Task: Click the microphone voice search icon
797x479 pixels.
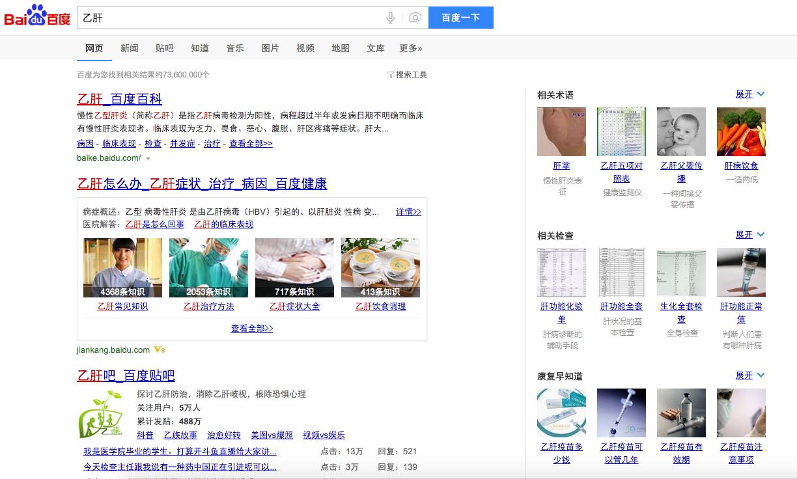Action: (x=391, y=18)
